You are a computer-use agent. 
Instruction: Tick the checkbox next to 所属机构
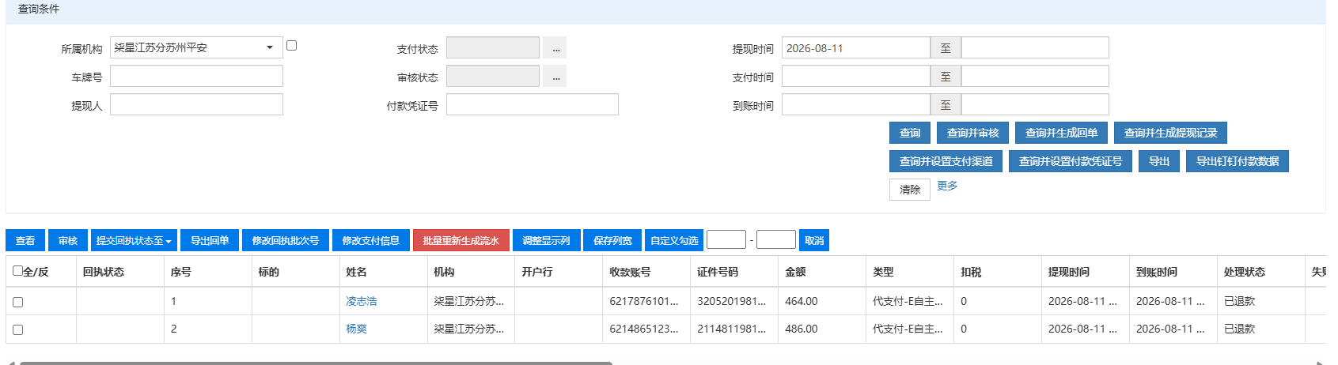[291, 46]
